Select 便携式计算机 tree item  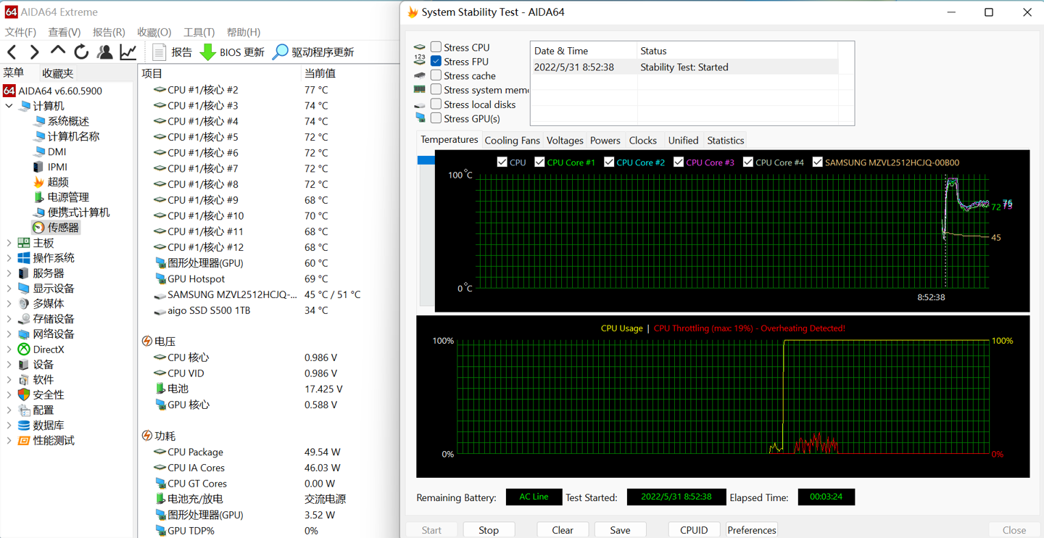tap(72, 212)
